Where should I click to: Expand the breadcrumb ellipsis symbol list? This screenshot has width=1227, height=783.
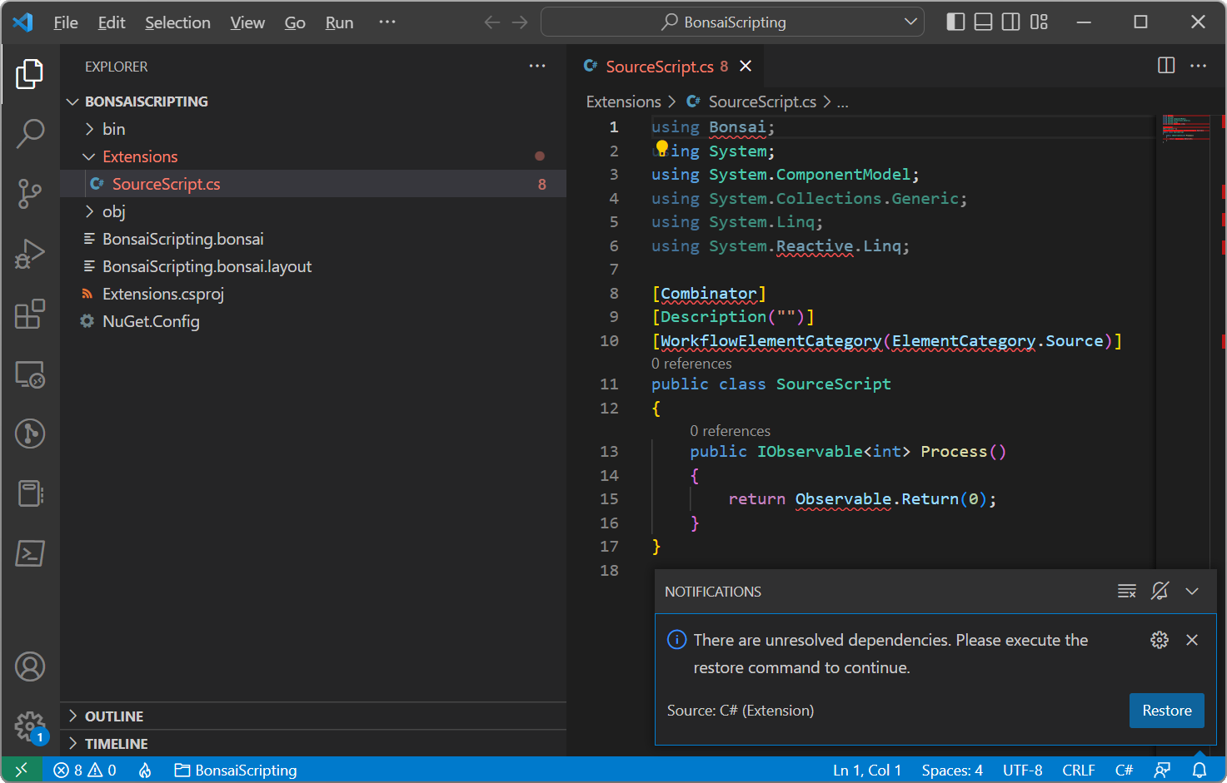click(x=842, y=102)
